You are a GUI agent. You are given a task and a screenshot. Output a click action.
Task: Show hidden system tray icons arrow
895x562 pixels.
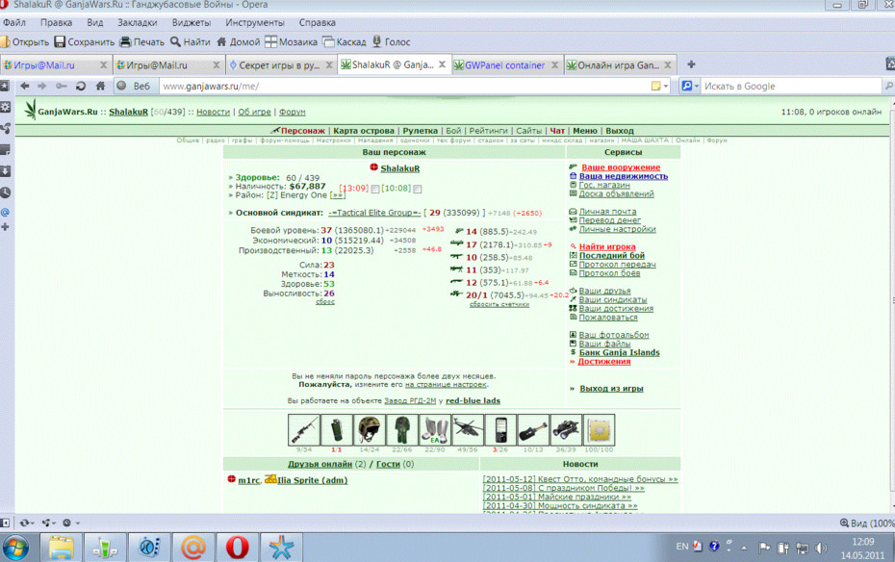pos(744,549)
